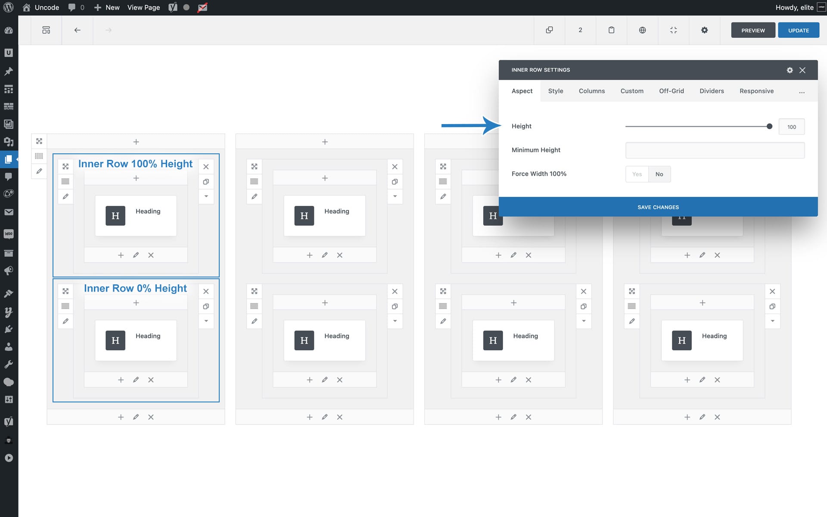827x517 pixels.
Task: Click the clipboard paste icon in the toolbar
Action: click(611, 30)
